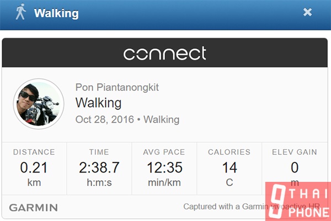Click the Oct 28, 2016 date text
The width and height of the screenshot is (331, 221).
click(x=105, y=120)
